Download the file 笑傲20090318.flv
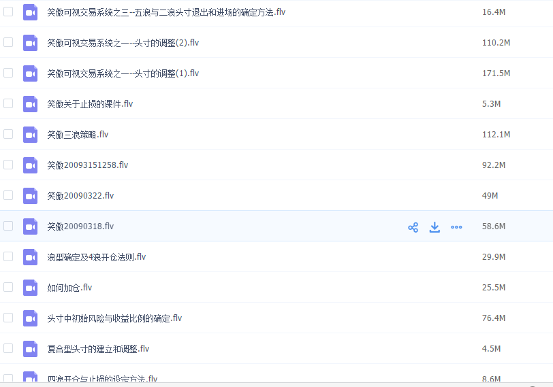The width and height of the screenshot is (553, 387). (x=434, y=227)
